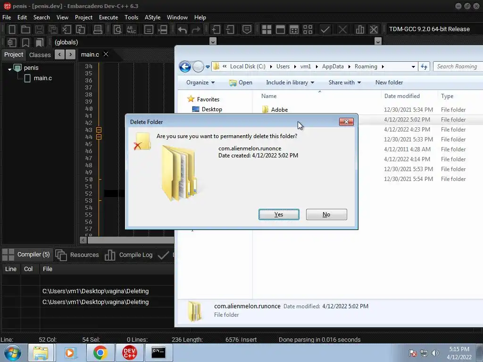Click the Open button in Explorer toolbar
Image resolution: width=483 pixels, height=362 pixels.
(241, 82)
